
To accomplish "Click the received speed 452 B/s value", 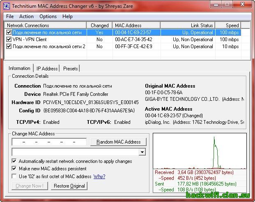I will [x=196, y=178].
